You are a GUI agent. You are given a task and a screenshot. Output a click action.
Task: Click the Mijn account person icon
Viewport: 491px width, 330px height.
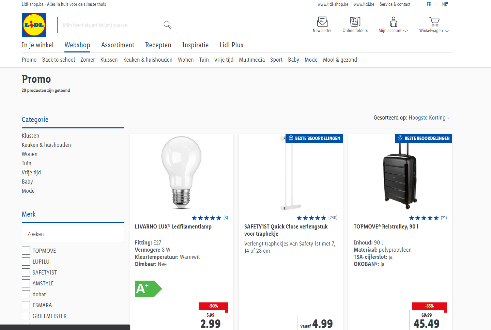(394, 22)
